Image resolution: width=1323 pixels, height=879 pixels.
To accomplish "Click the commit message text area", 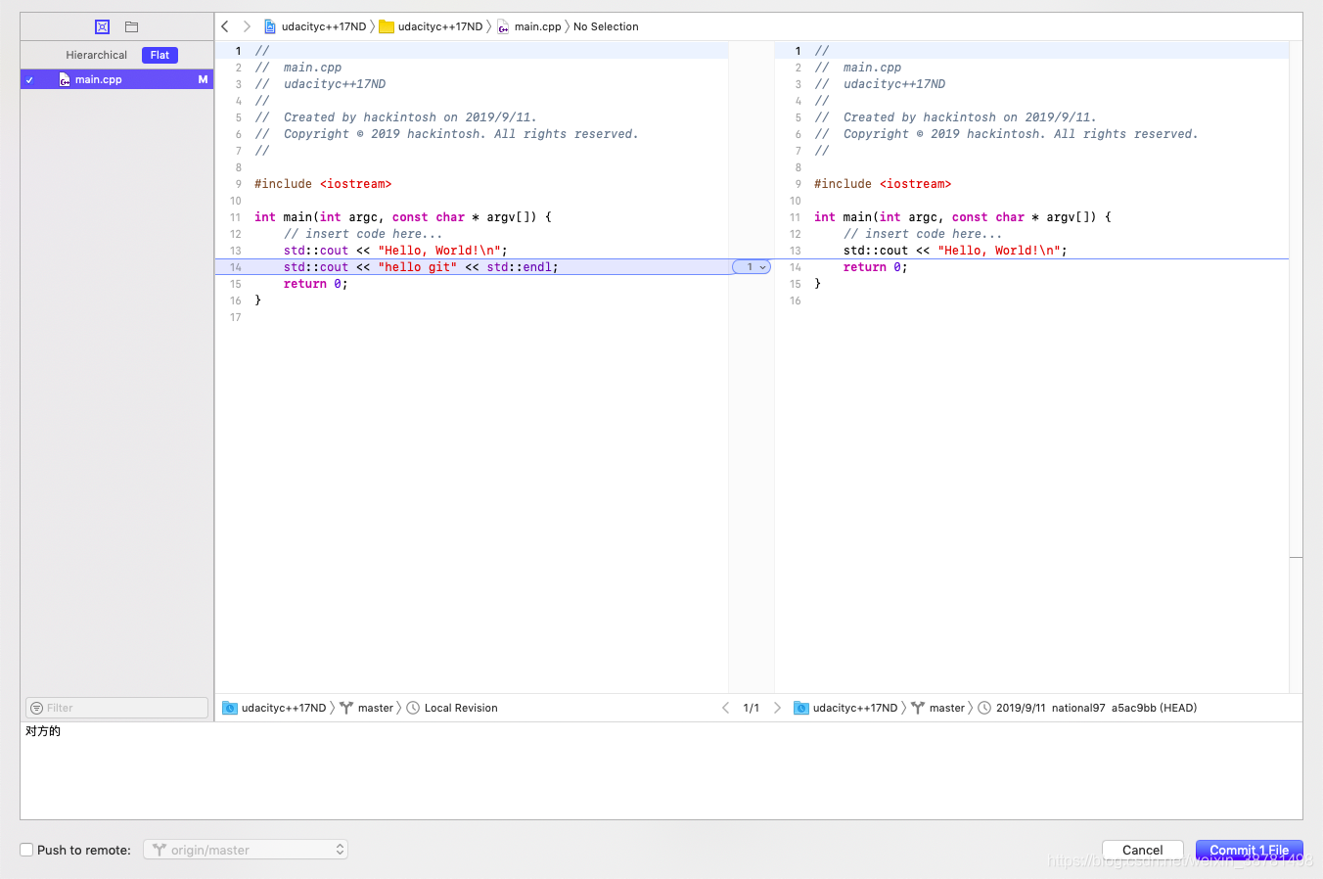I will tap(661, 771).
